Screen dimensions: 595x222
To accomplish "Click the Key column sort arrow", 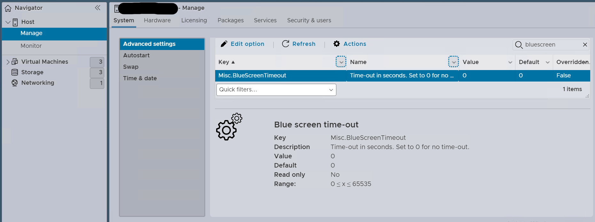I will point(233,62).
